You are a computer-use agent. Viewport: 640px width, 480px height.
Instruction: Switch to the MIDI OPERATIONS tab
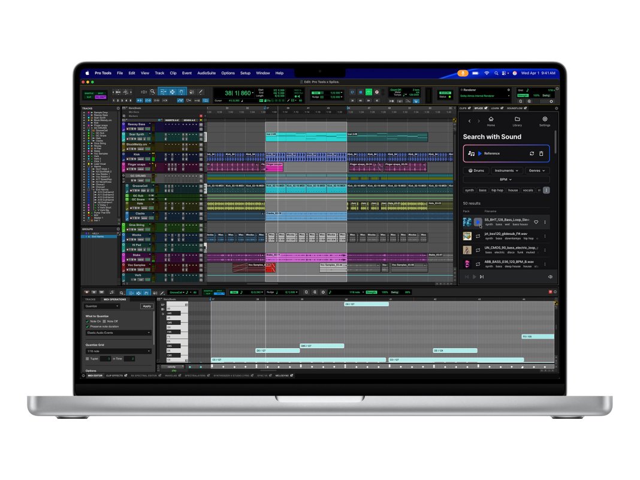[115, 300]
